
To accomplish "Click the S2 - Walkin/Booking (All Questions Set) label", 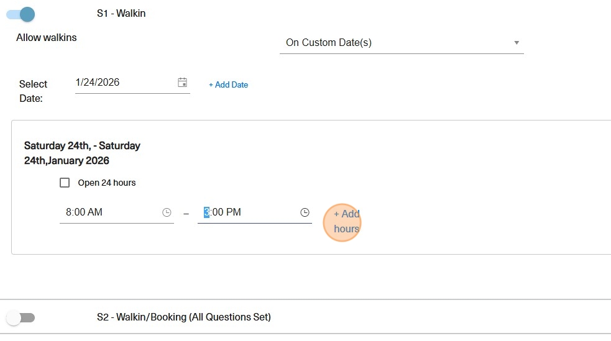I will [x=183, y=317].
